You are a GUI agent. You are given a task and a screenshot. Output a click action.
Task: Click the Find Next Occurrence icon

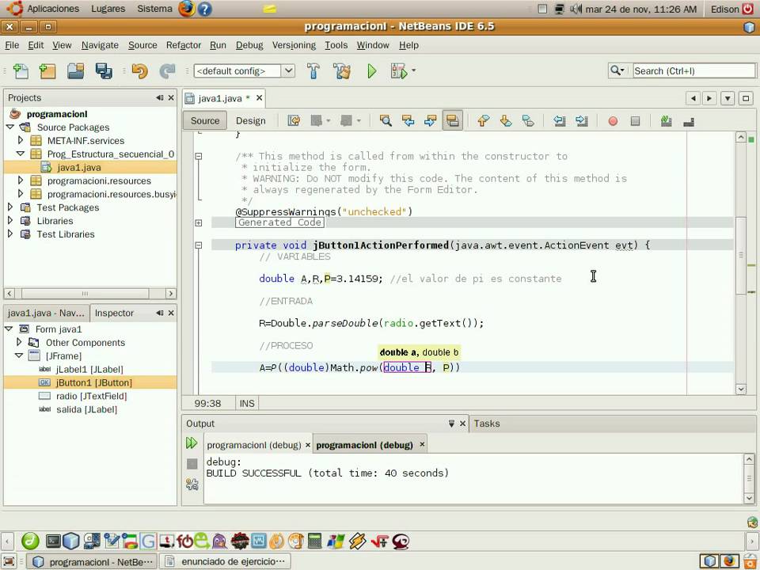pyautogui.click(x=430, y=120)
